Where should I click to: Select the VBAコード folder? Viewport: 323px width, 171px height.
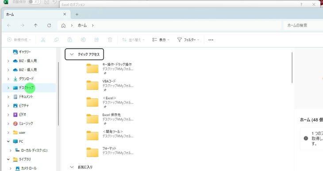(x=110, y=85)
